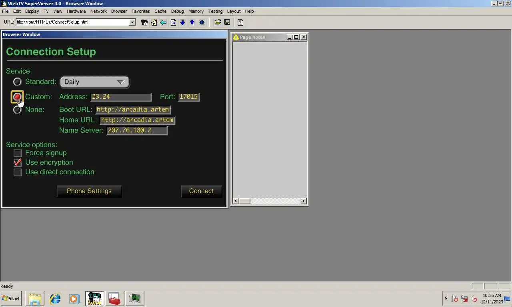Screen dimensions: 512x307
Task: Open the Network menu
Action: [98, 11]
